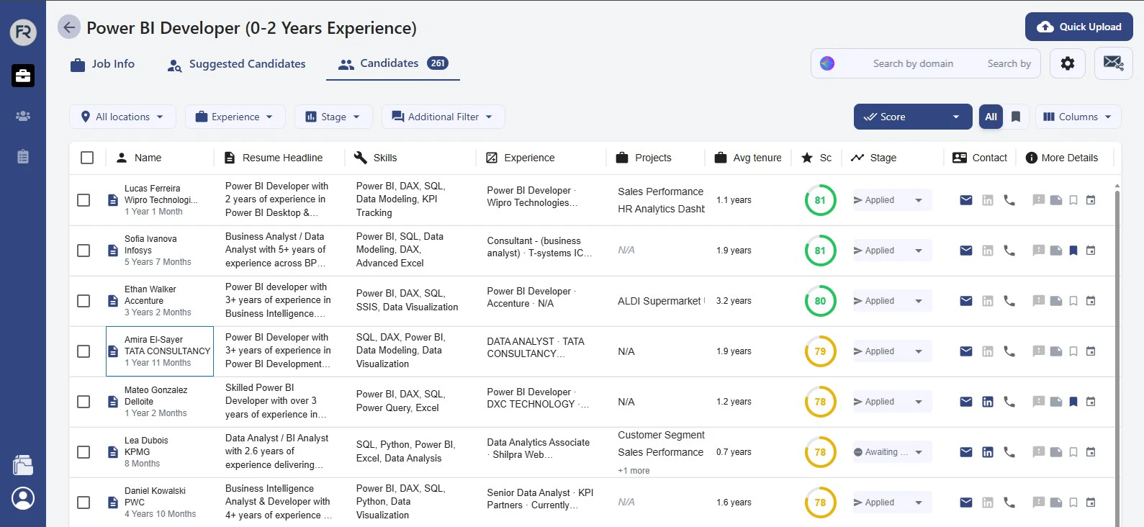Email candidate Lucas Ferreira via envelope icon

(966, 200)
